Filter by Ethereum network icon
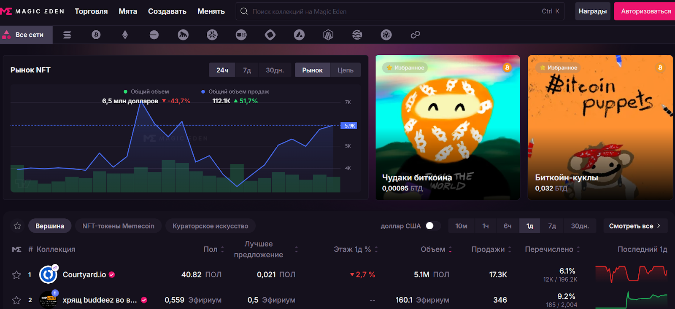The height and width of the screenshot is (309, 675). pos(125,35)
